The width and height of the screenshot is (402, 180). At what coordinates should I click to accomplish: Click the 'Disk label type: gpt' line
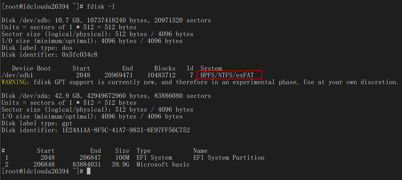[37, 123]
